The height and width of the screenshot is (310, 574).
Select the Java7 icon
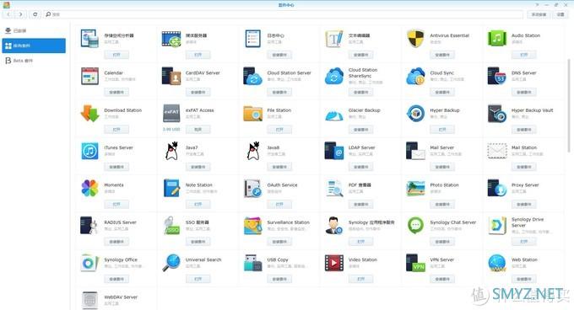171,151
